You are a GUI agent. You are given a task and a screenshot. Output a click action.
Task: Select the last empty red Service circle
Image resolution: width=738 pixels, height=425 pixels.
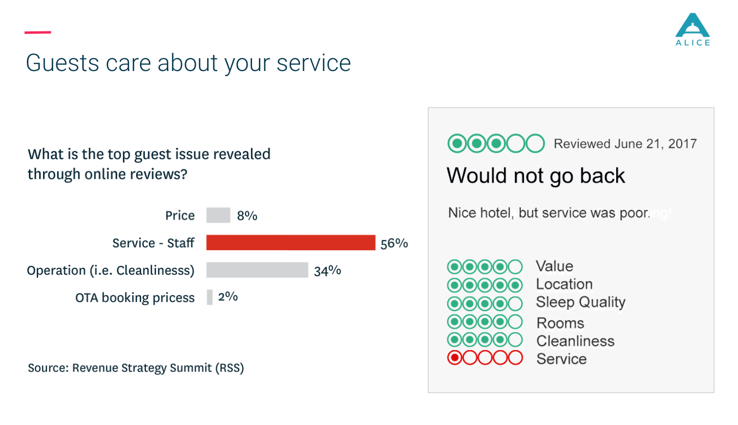(x=515, y=358)
